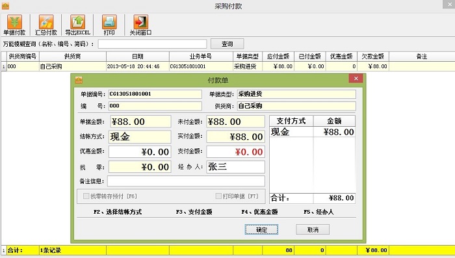Click the 应付金额 column header
This screenshot has width=455, height=258.
[278, 57]
